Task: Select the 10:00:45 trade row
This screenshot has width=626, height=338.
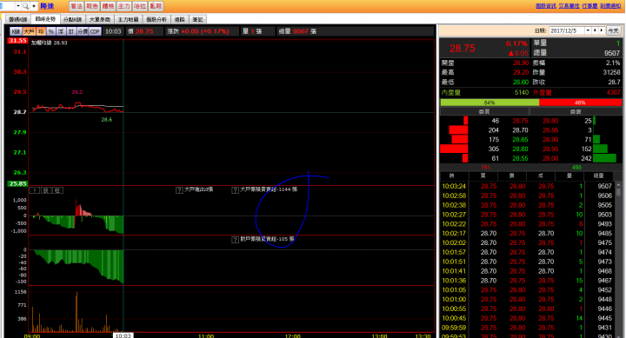Action: [527, 318]
